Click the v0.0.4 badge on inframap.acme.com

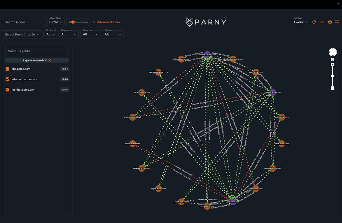[x=64, y=79]
